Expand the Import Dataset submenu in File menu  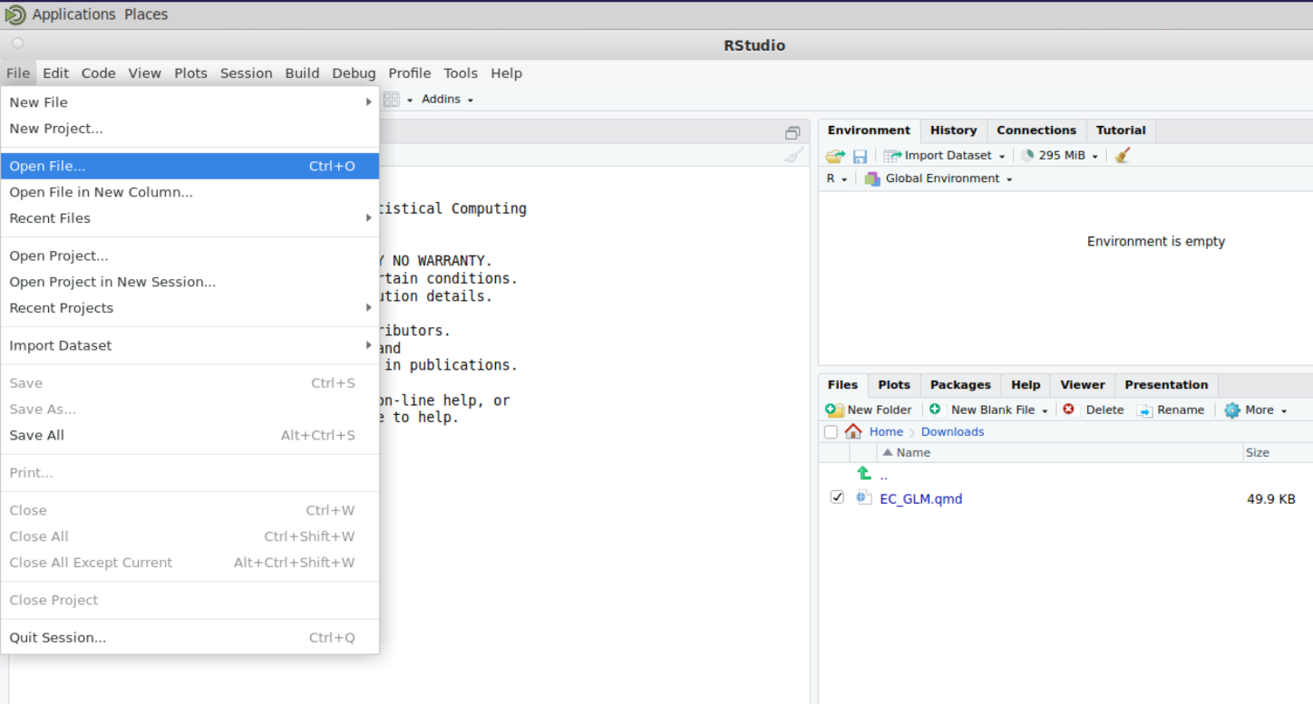(x=190, y=345)
